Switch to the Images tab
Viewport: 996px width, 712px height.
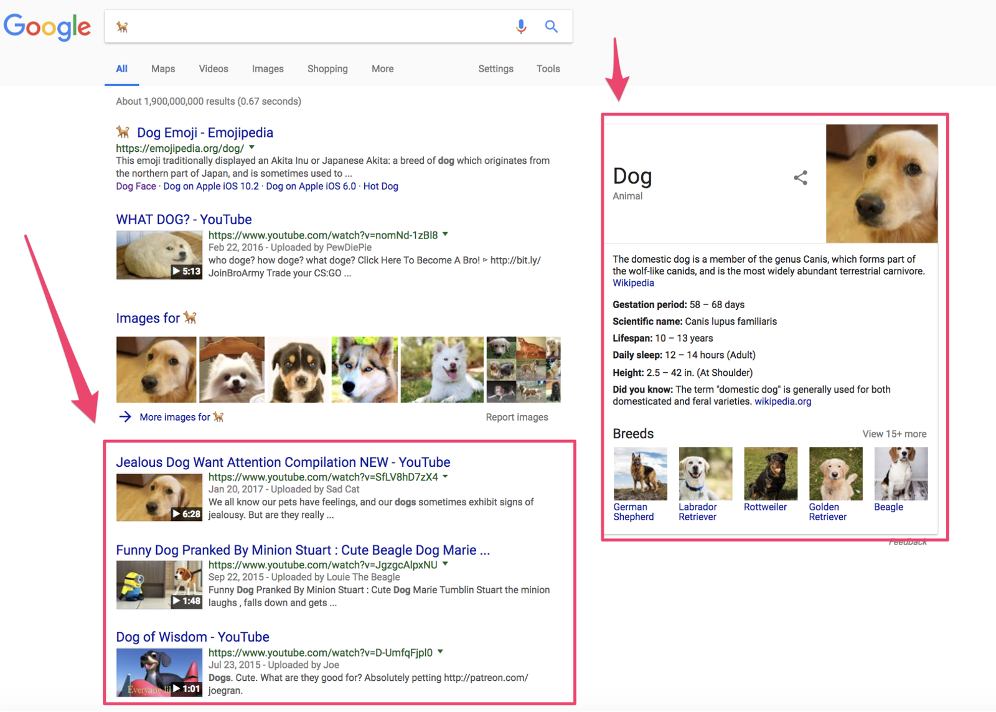tap(268, 69)
